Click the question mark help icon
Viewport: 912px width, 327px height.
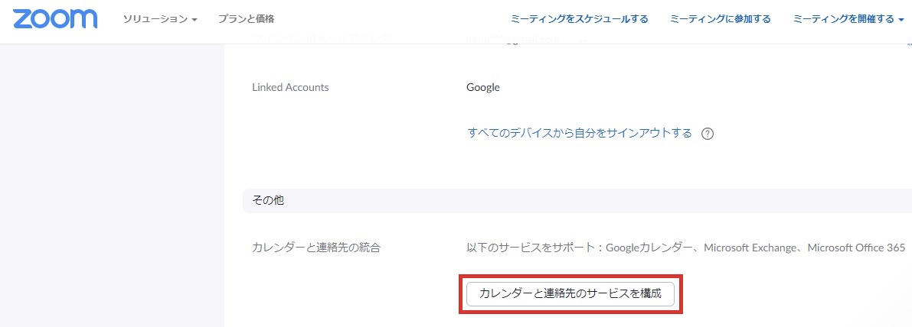pyautogui.click(x=708, y=134)
